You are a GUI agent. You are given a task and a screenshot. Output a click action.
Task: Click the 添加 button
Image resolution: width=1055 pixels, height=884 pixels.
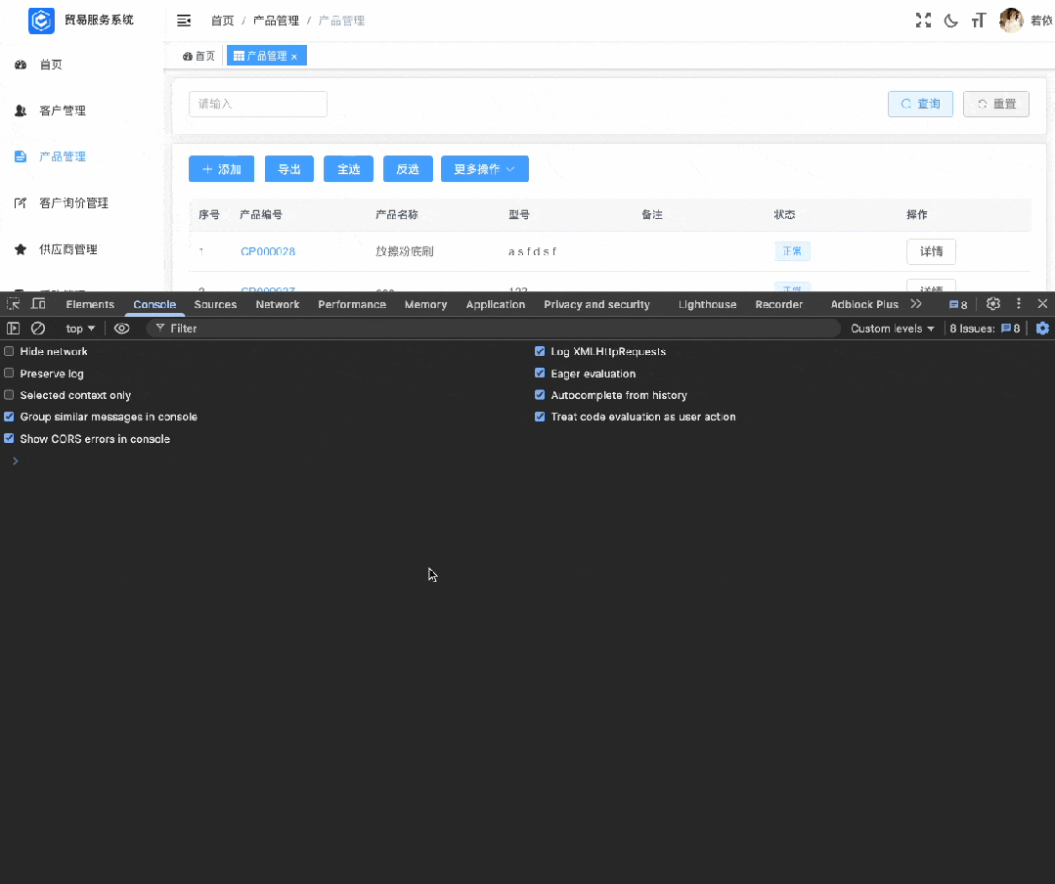221,169
